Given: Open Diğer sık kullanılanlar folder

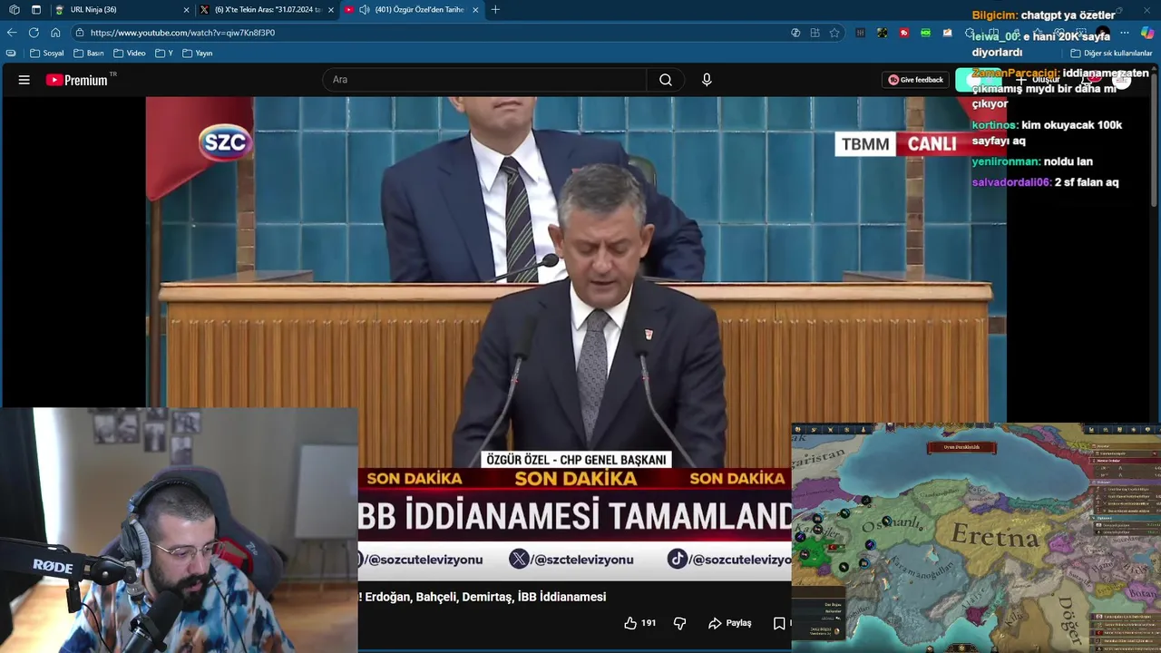Looking at the screenshot, I should pyautogui.click(x=1111, y=54).
